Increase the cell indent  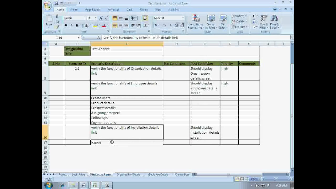tap(138, 25)
